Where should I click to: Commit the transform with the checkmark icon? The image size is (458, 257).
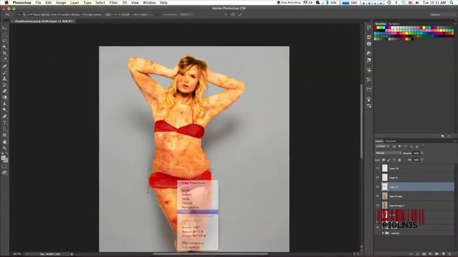point(240,14)
